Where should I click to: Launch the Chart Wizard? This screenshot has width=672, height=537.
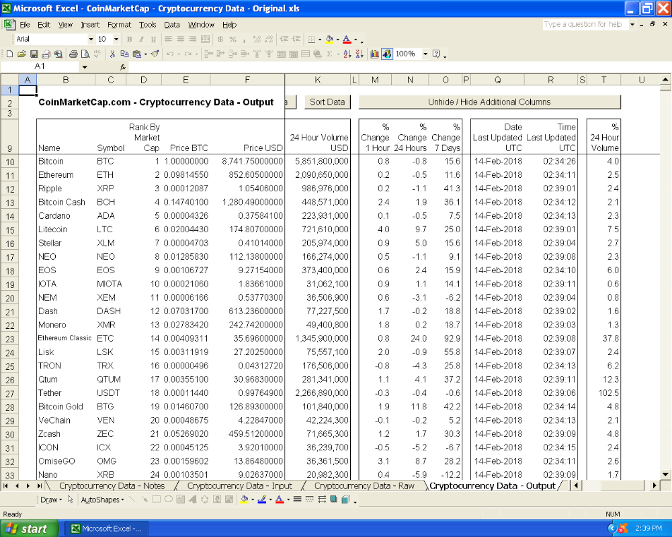pyautogui.click(x=374, y=54)
